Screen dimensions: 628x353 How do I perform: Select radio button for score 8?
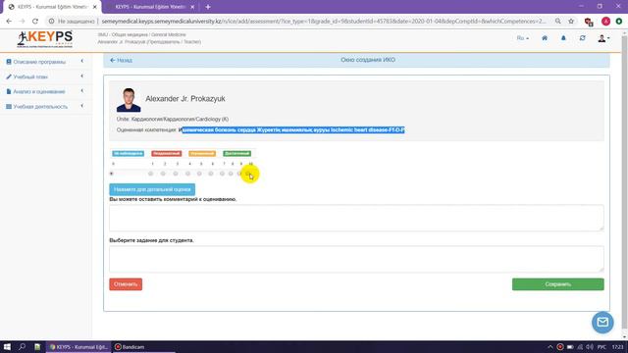231,174
